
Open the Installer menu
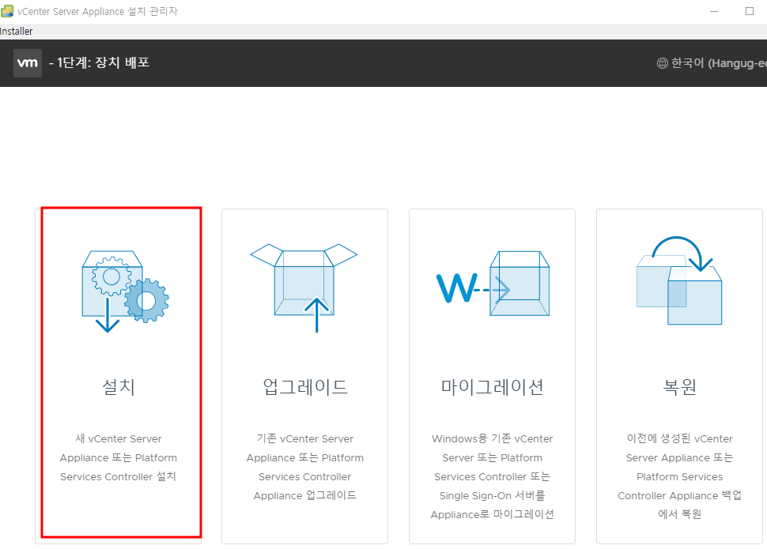coord(16,32)
